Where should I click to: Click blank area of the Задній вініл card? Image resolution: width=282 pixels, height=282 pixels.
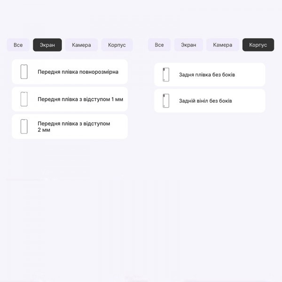pos(249,101)
